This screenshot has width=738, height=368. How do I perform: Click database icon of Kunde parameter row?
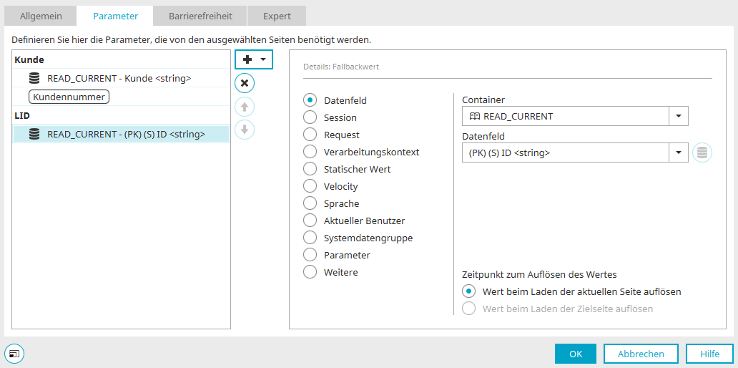[34, 79]
